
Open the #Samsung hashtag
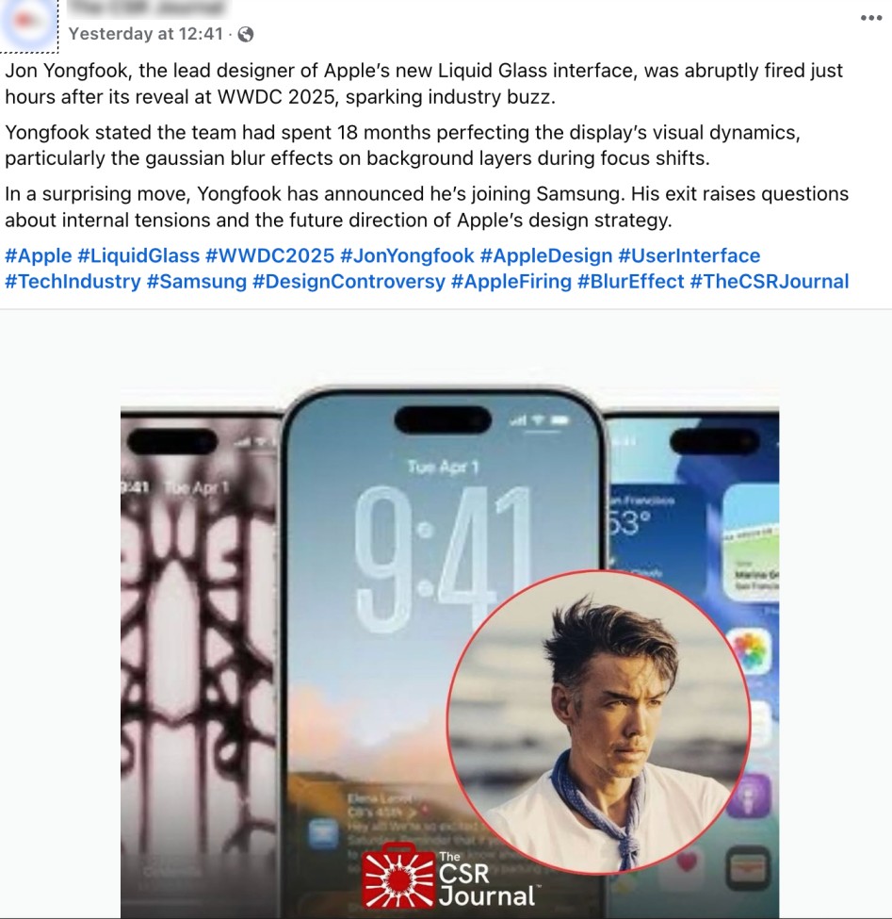coord(197,281)
